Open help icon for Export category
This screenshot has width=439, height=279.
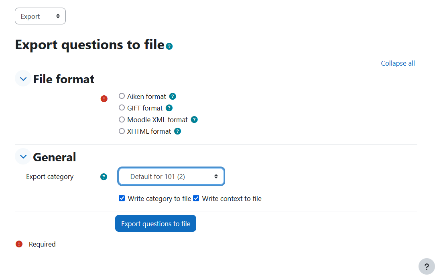pos(104,177)
